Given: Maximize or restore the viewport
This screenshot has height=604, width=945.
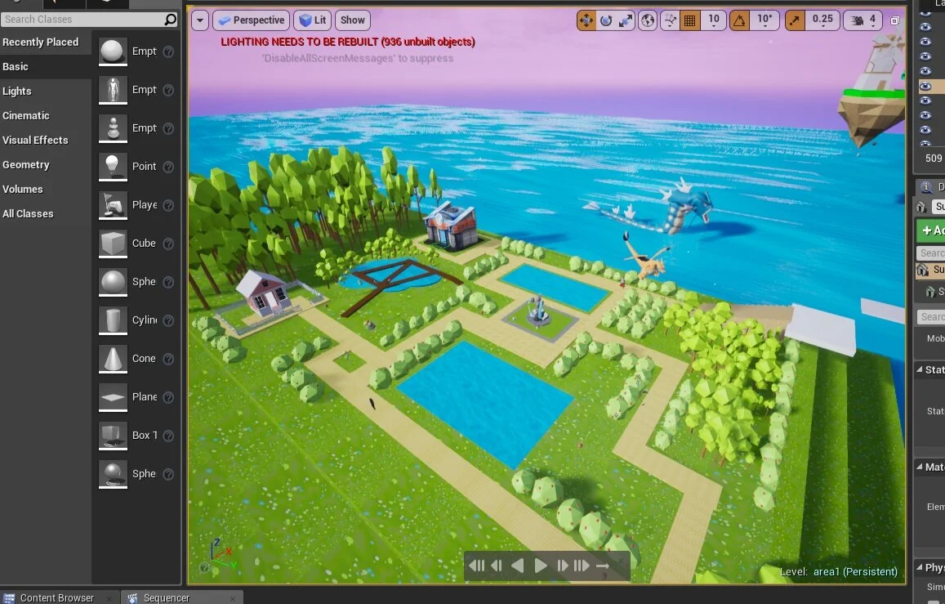Looking at the screenshot, I should 895,20.
